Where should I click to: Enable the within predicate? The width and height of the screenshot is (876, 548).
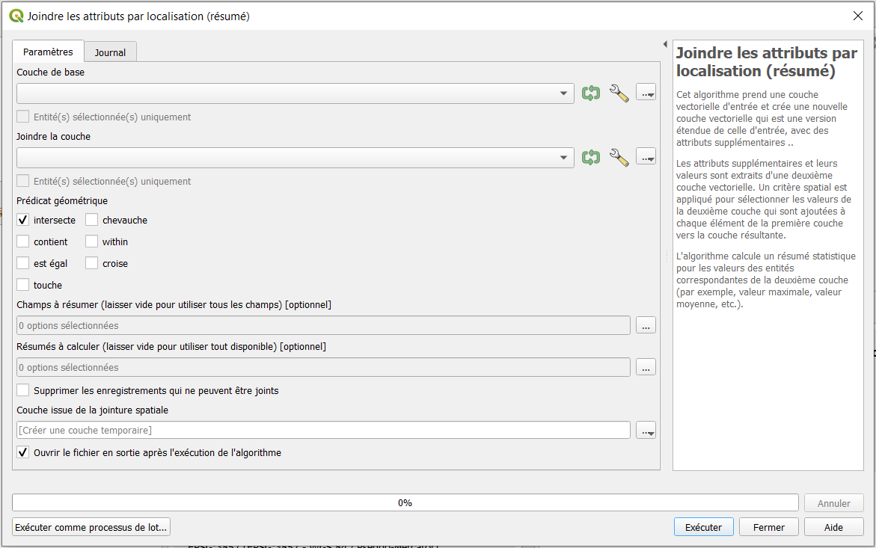91,241
